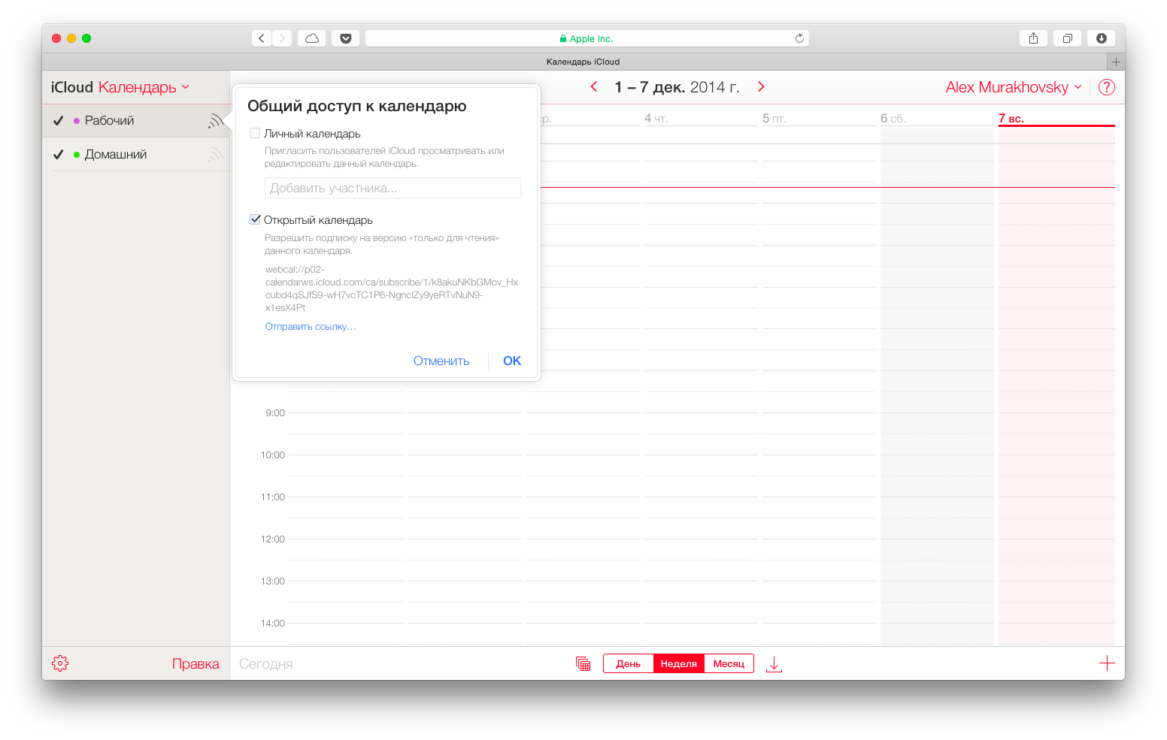The height and width of the screenshot is (740, 1167).
Task: Toggle visibility checkmark of Рабочий calendar
Action: (x=58, y=121)
